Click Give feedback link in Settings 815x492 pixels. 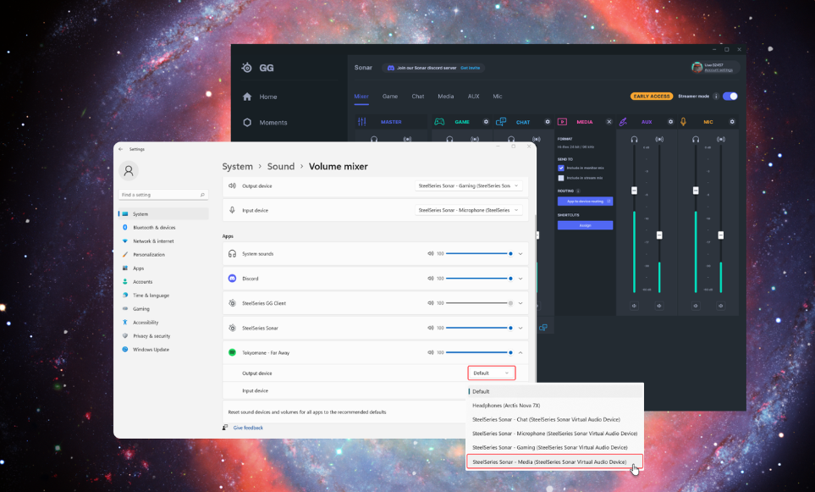[x=248, y=428]
